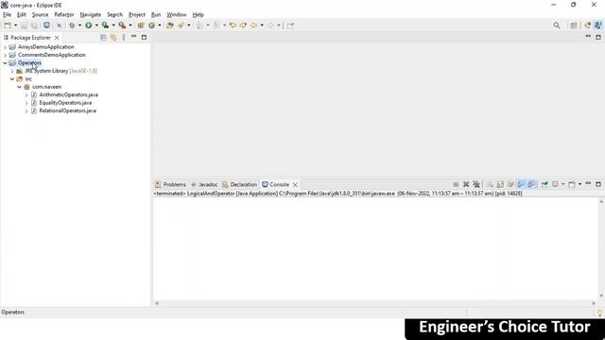Open the Run history dropdown arrow

click(x=96, y=25)
